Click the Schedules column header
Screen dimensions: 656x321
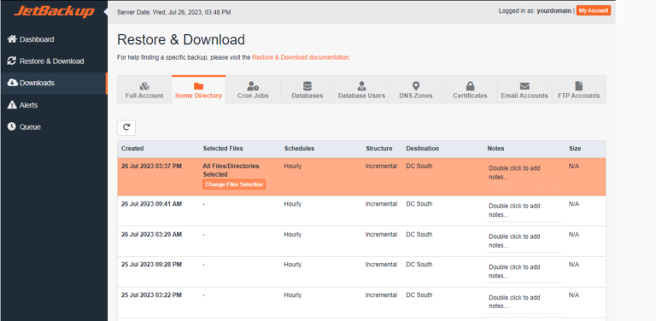pos(299,149)
